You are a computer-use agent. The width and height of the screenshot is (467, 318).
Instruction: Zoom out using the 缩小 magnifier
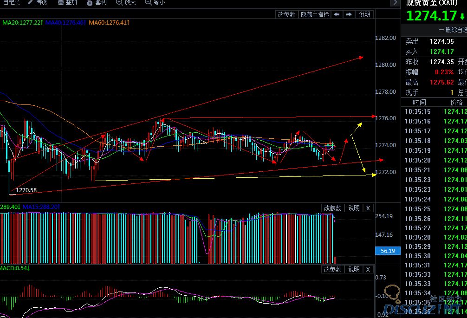point(155,3)
